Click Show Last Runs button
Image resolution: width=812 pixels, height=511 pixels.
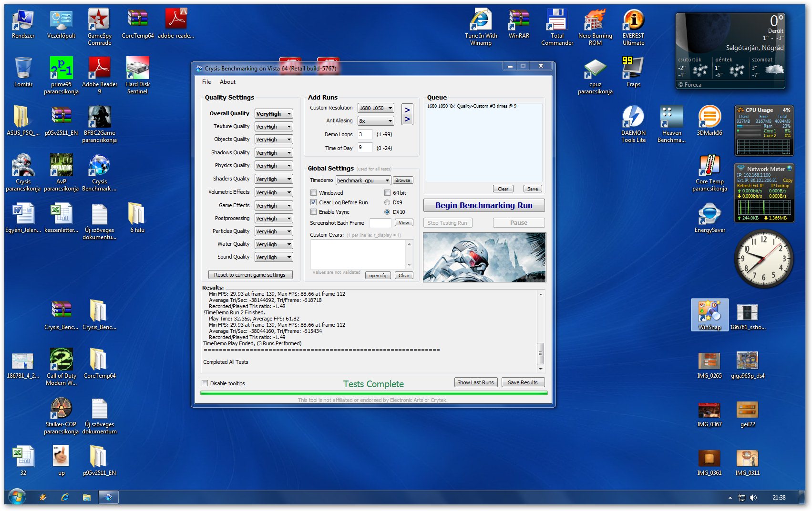tap(475, 382)
